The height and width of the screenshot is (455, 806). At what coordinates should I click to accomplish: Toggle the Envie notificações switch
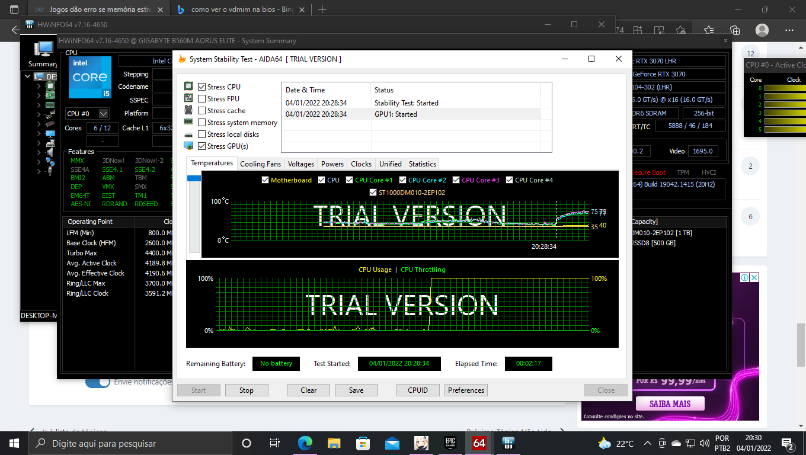pos(97,382)
